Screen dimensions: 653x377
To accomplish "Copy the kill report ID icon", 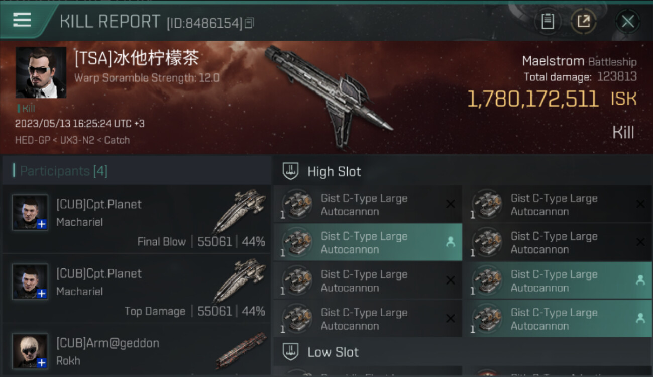I will coord(250,23).
